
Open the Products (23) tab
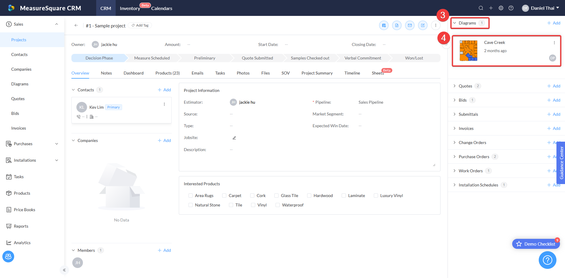tap(168, 73)
